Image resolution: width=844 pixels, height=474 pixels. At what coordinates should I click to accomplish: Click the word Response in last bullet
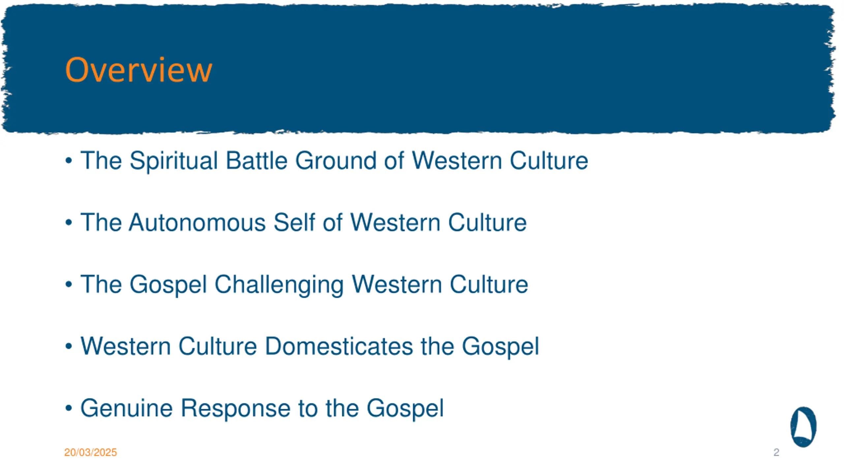236,409
